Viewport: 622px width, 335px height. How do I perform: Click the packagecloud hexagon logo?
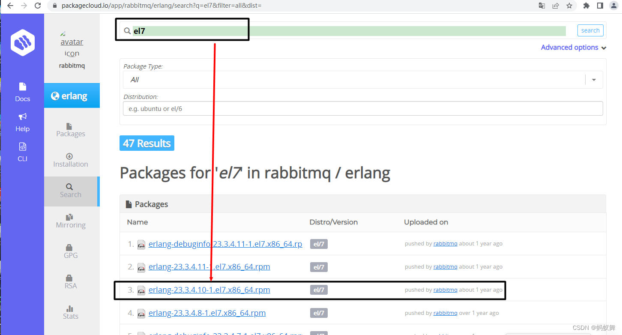22,42
